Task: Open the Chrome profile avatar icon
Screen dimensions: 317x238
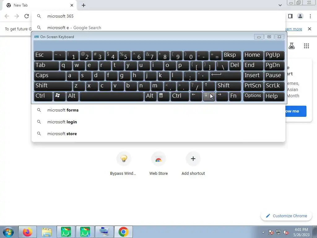Action: (x=300, y=16)
